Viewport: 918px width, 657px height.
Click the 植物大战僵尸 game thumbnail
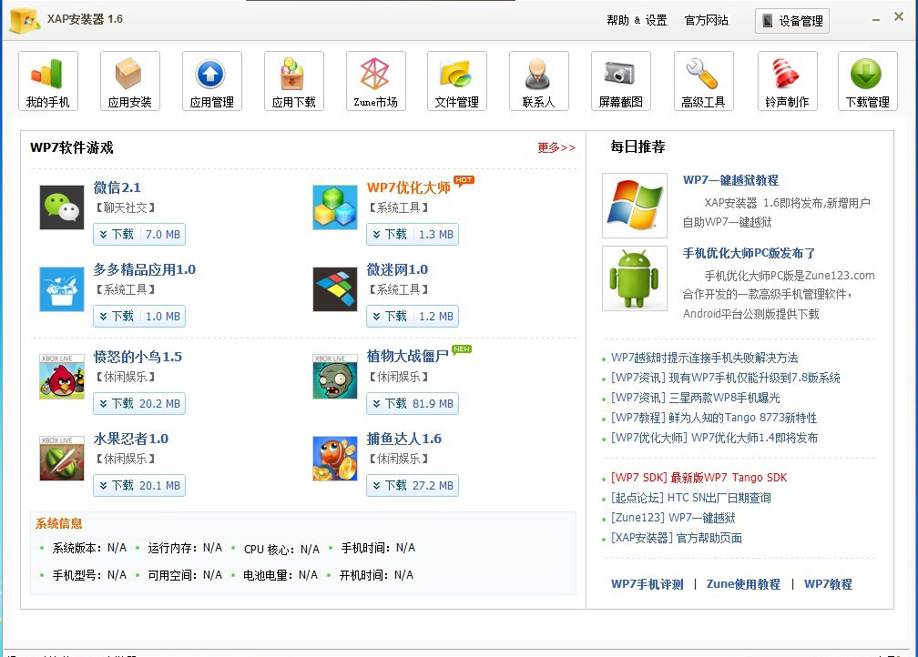click(x=335, y=377)
